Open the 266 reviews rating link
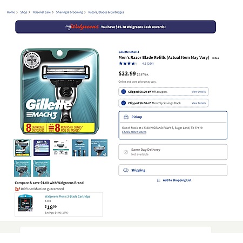Screen dimensions: 243x243 point(148,63)
